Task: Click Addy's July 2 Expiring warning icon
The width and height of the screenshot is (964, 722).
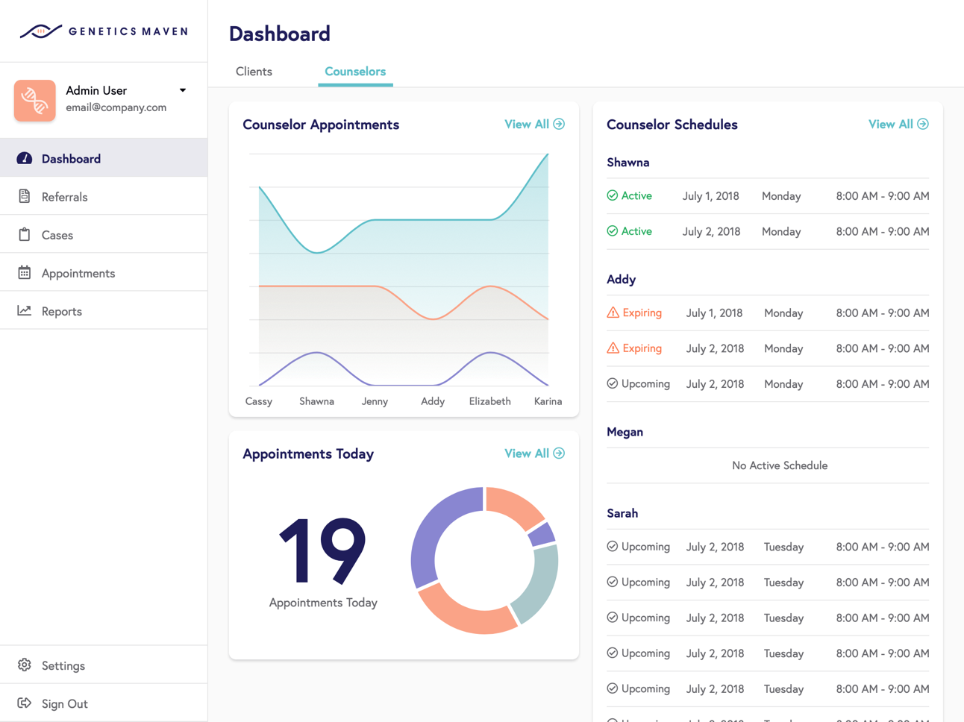Action: pyautogui.click(x=613, y=348)
